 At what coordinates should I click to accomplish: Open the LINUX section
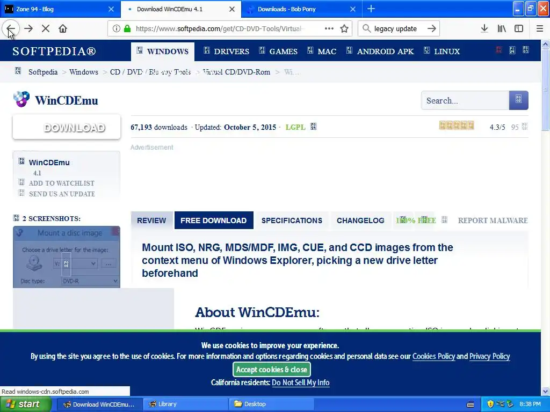click(442, 51)
